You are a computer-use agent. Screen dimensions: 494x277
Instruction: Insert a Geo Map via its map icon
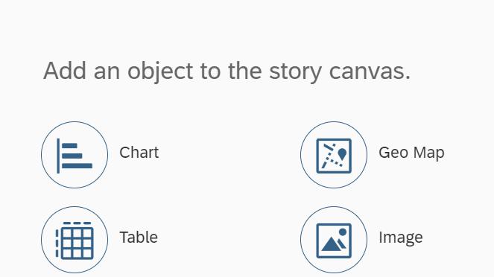click(334, 155)
